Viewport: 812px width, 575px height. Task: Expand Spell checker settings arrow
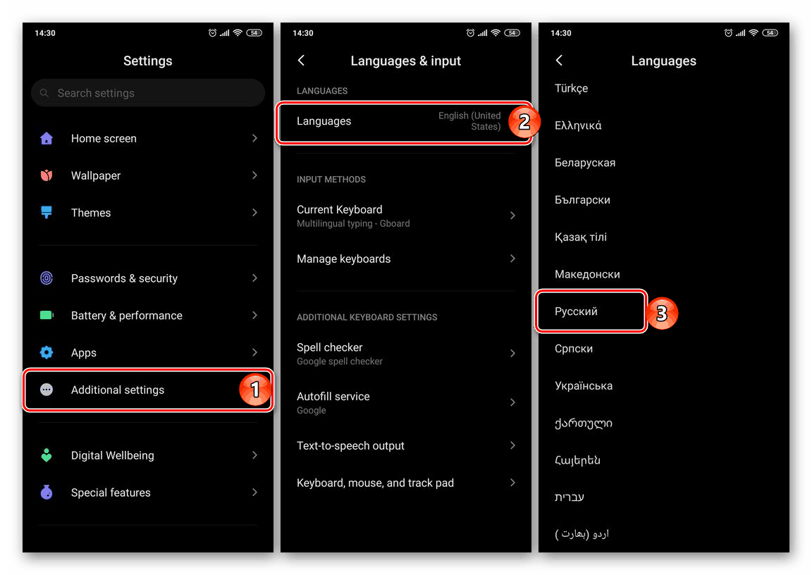(x=512, y=353)
